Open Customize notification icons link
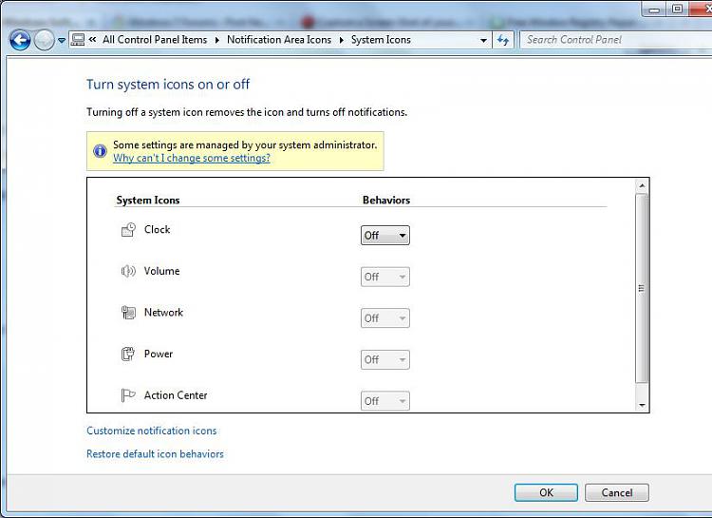This screenshot has width=712, height=518. click(x=151, y=431)
